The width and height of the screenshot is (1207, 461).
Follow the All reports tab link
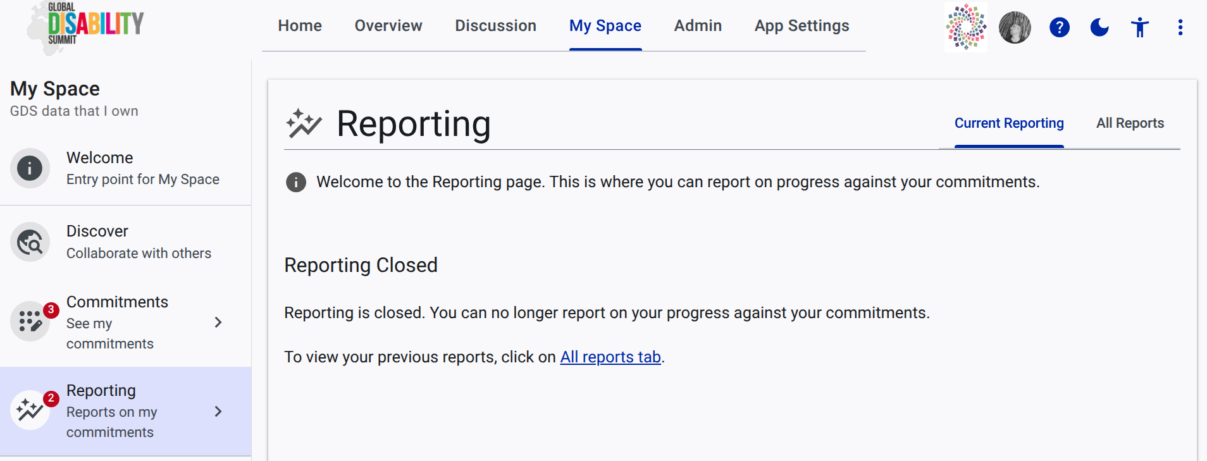[610, 357]
